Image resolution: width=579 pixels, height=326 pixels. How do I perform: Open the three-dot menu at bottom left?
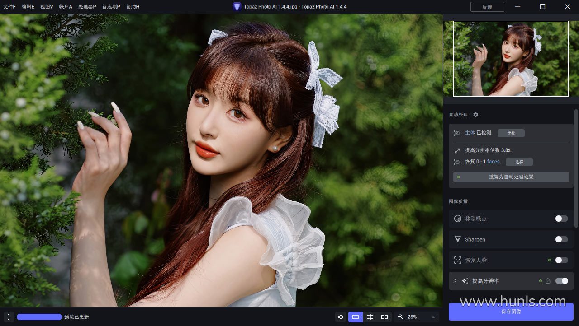[x=9, y=317]
